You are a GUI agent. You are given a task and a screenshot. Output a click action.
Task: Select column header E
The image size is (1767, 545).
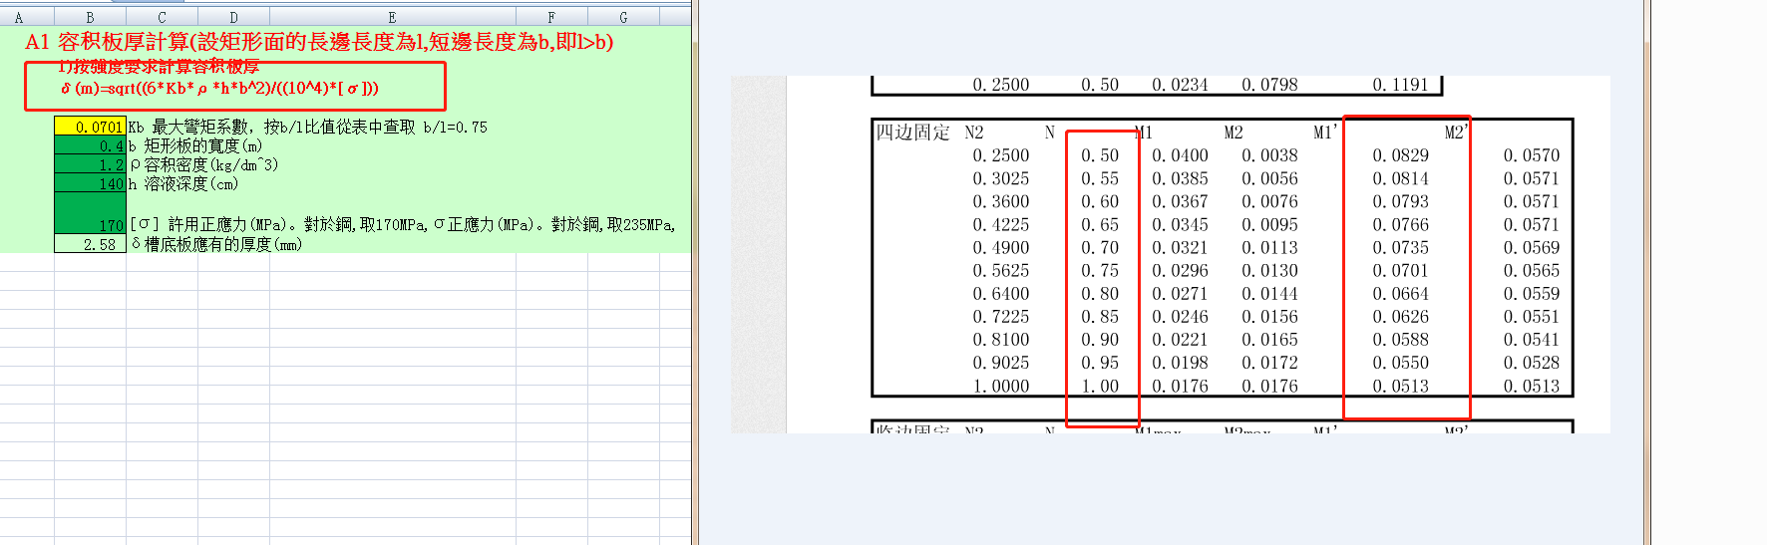coord(393,17)
